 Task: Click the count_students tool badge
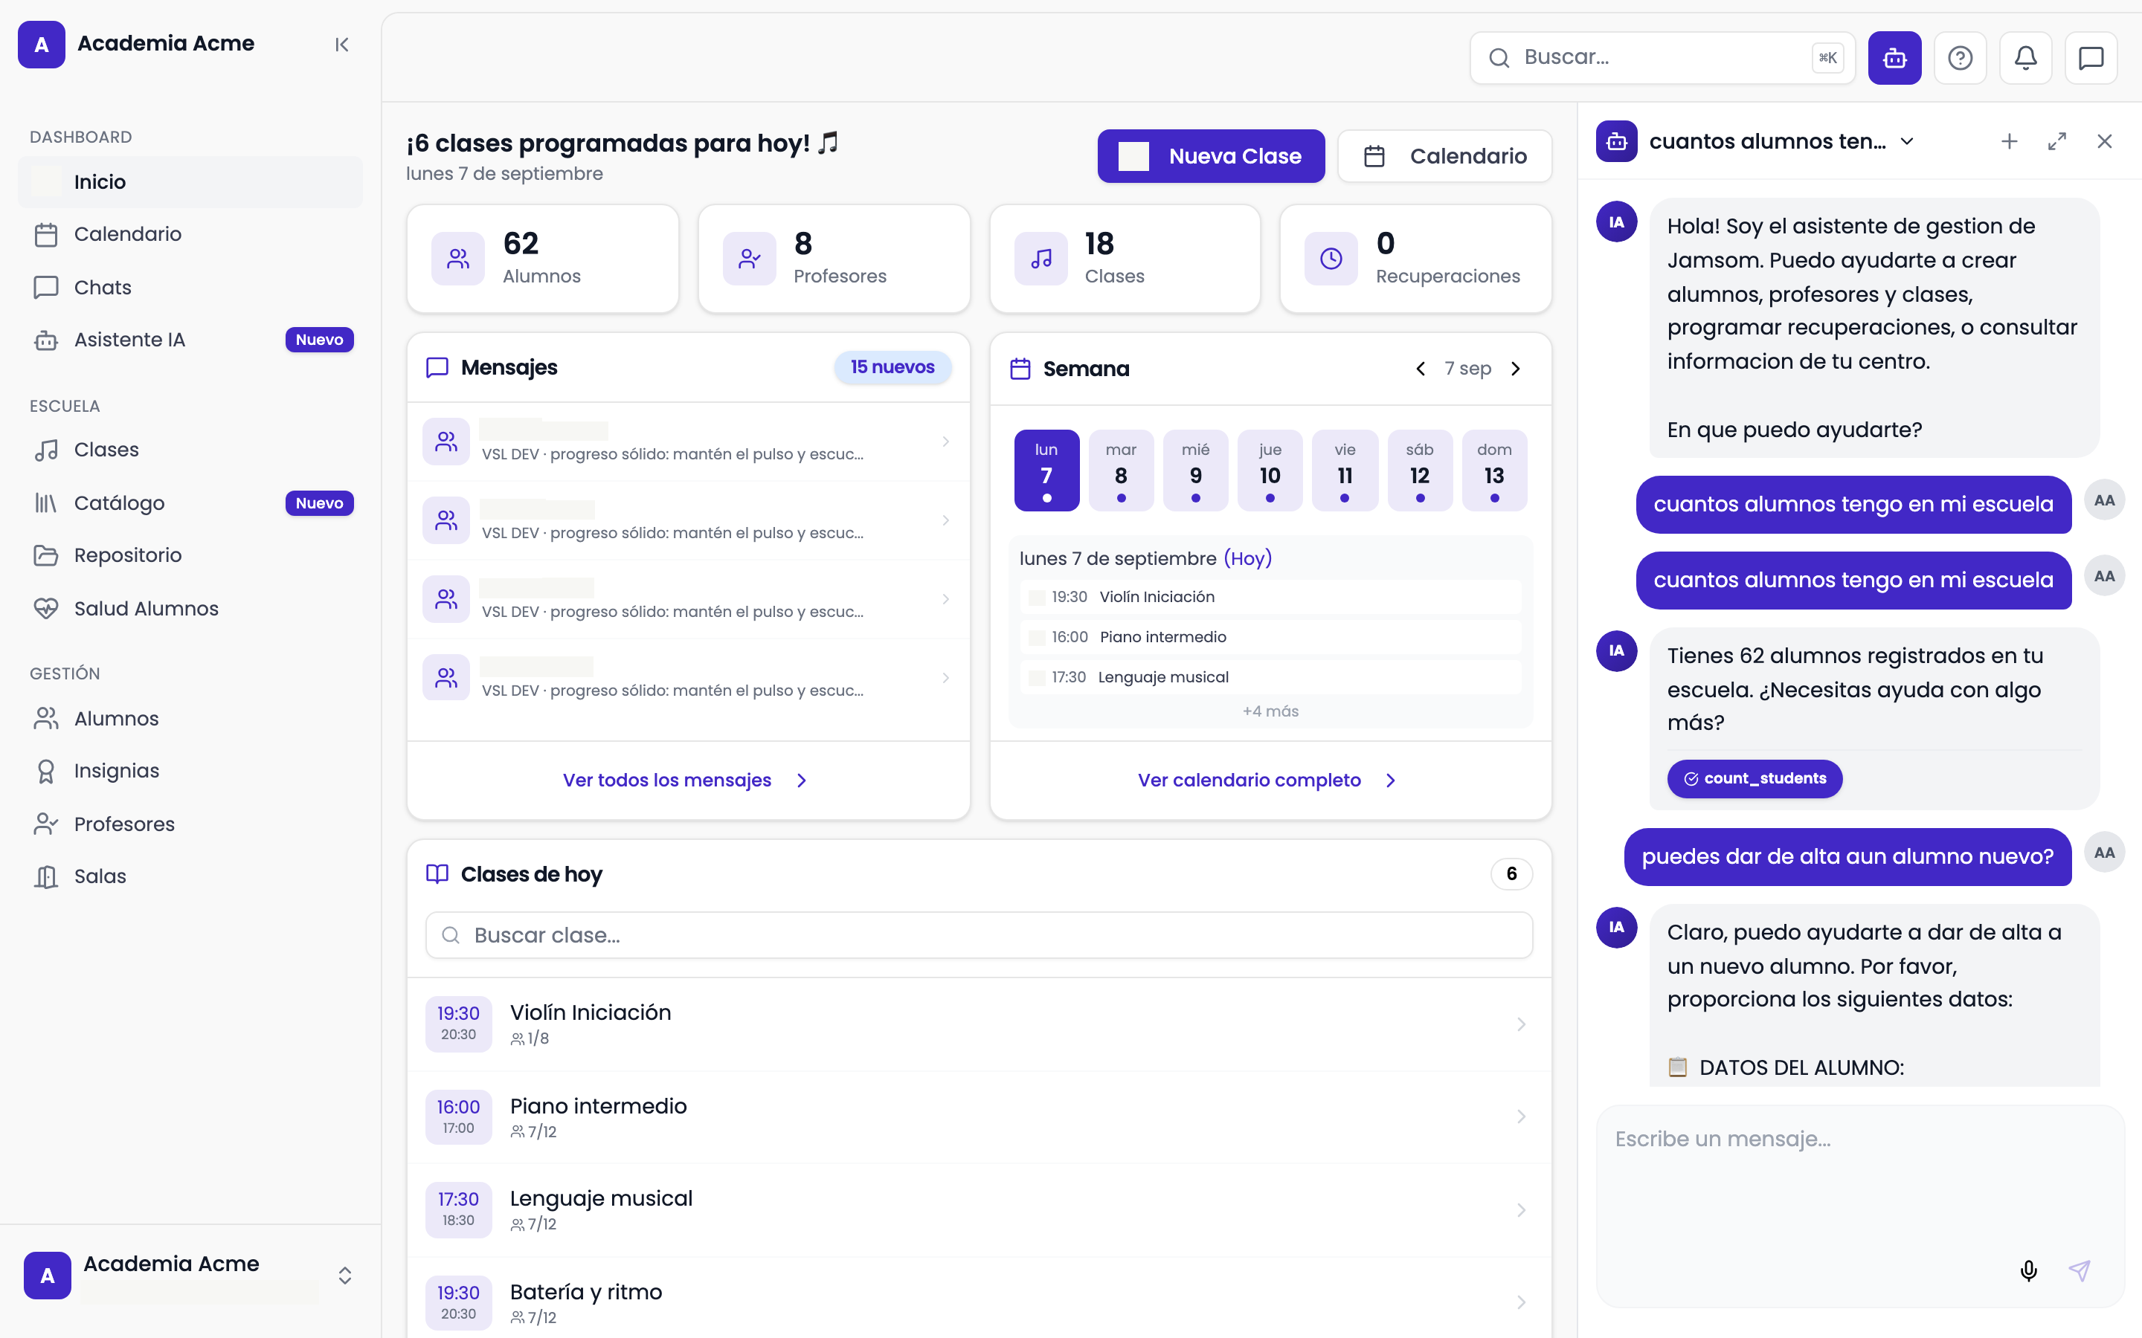click(x=1755, y=779)
